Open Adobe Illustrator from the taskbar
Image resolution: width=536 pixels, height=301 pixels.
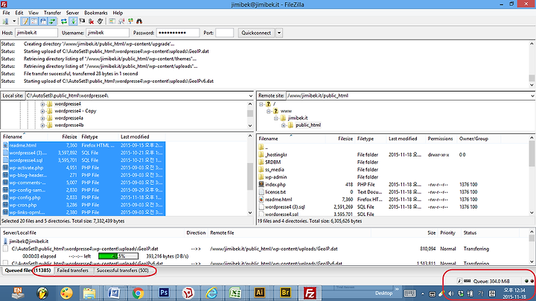point(260,293)
